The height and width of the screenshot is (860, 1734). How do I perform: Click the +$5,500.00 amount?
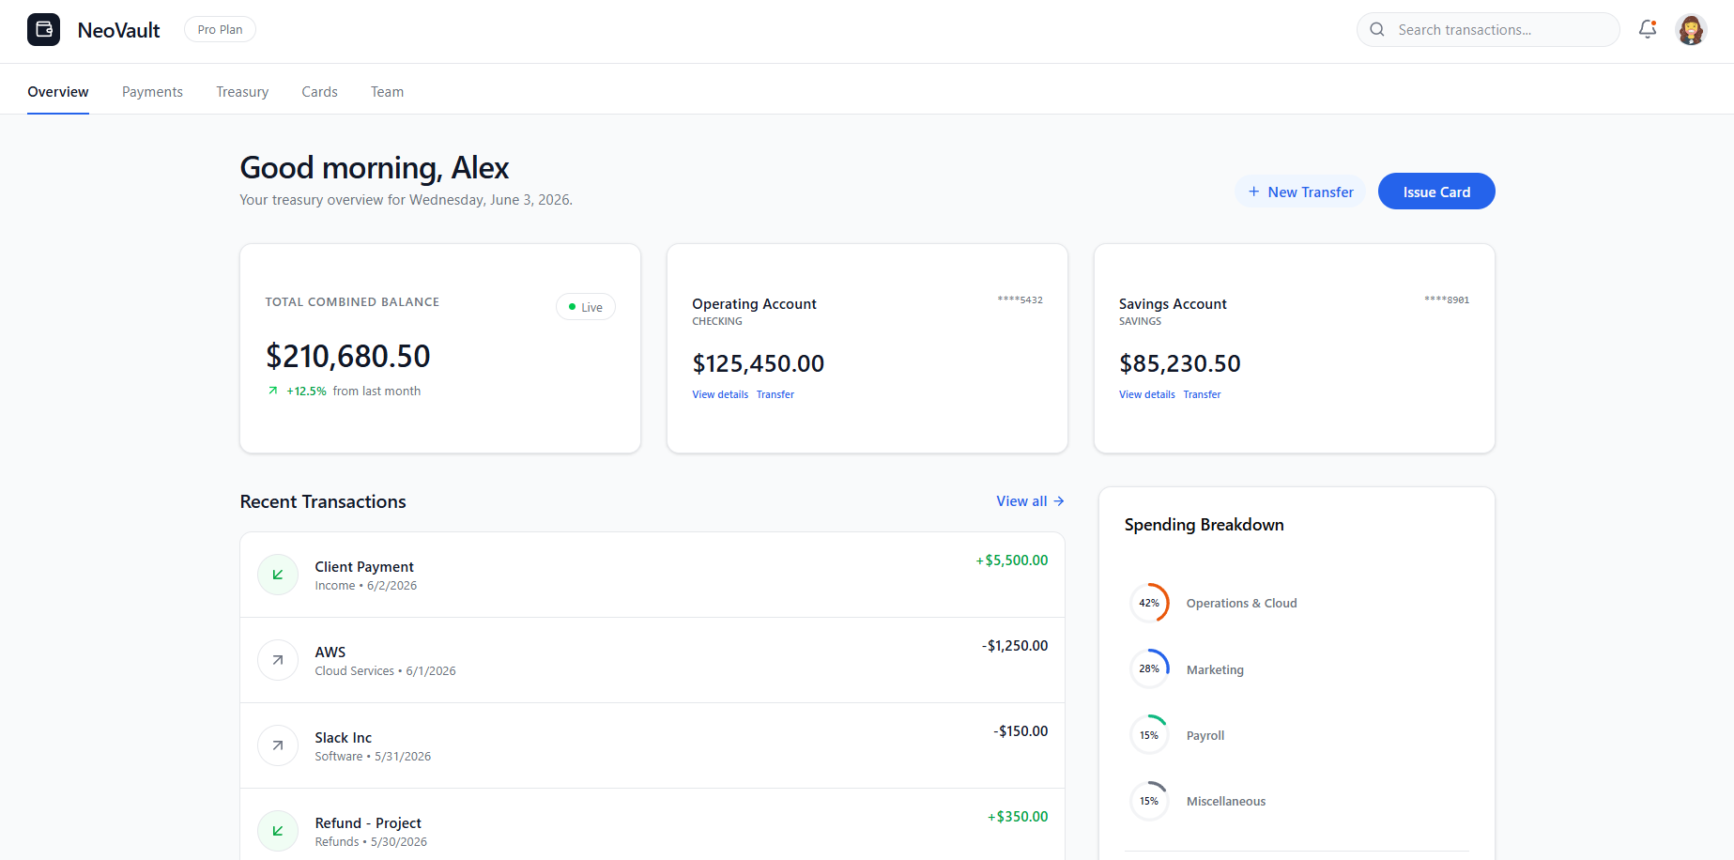(x=1012, y=561)
